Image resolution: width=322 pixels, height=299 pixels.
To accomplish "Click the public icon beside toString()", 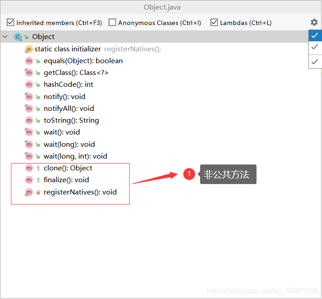I will tap(38, 120).
